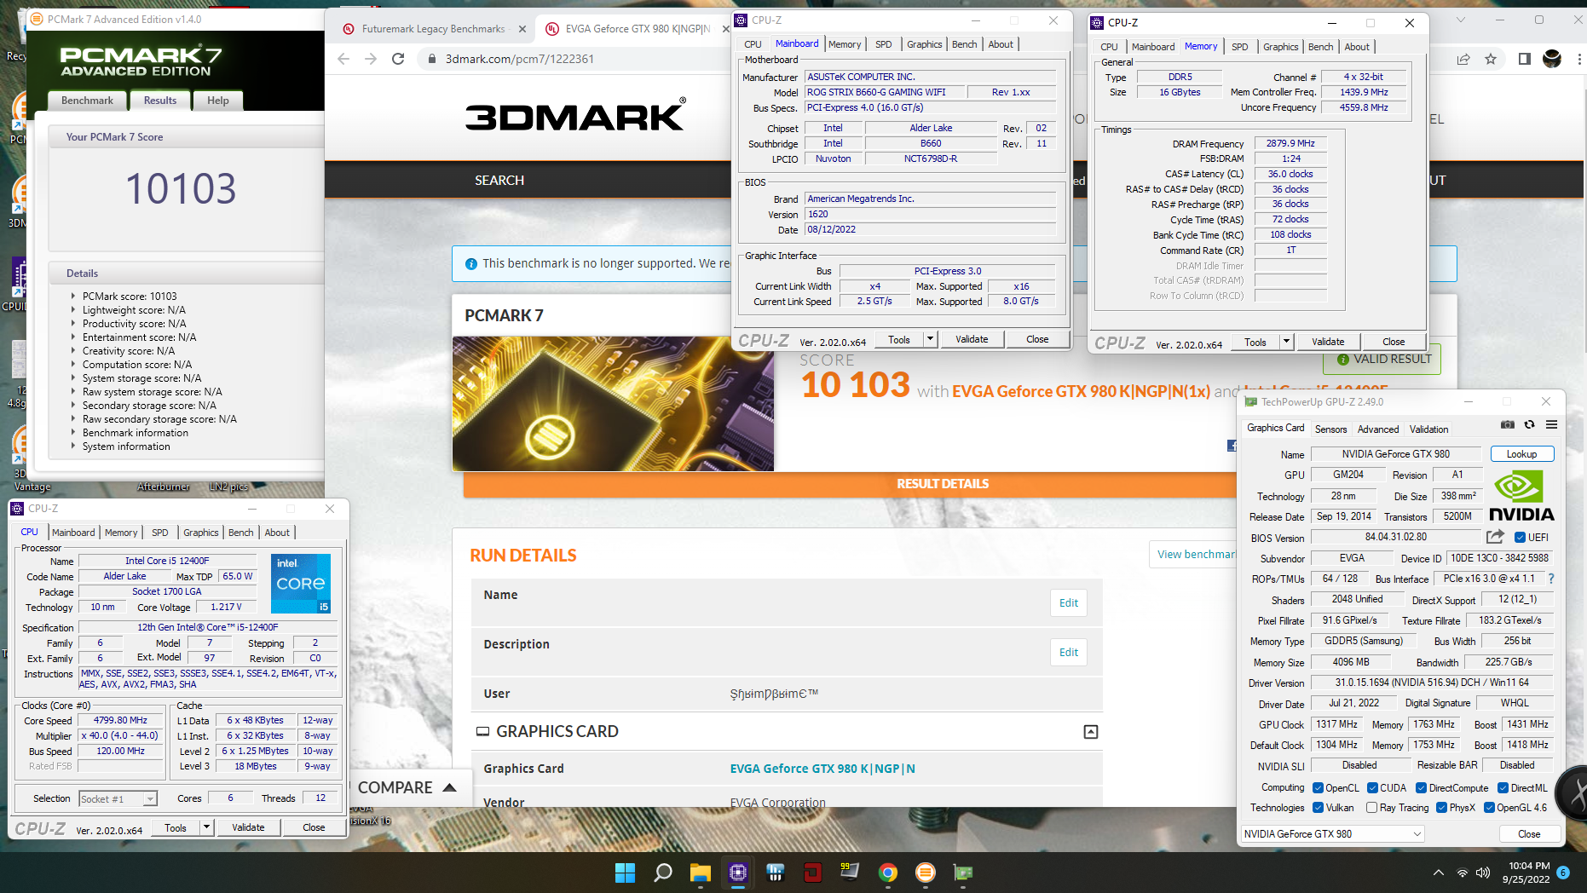Open the Help tab in PCMark 7
Viewport: 1587px width, 893px height.
[x=218, y=101]
